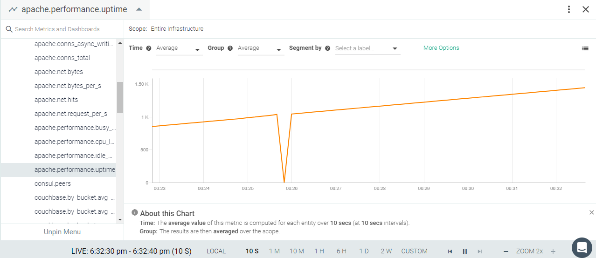Select the 1 M time range

coord(274,251)
